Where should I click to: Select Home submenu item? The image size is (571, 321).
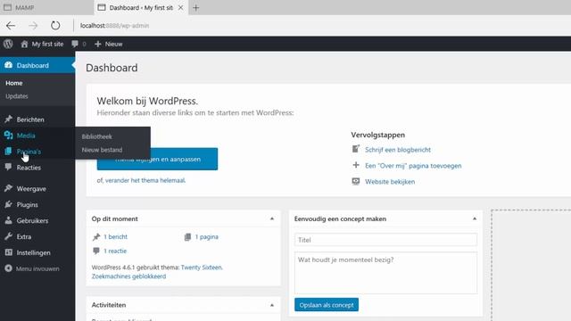(14, 83)
